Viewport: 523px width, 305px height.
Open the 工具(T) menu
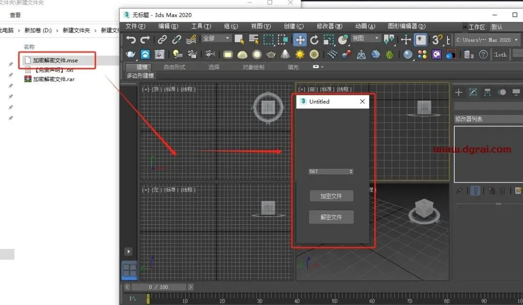(201, 26)
